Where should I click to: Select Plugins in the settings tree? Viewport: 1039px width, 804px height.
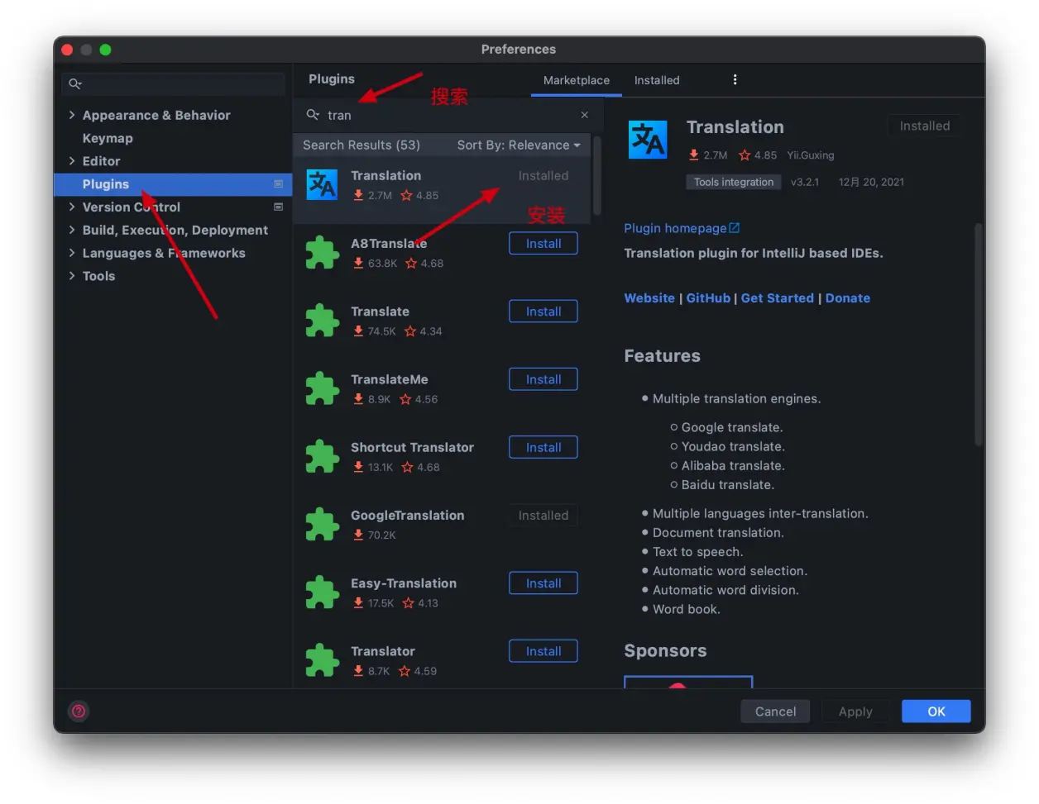(x=173, y=184)
